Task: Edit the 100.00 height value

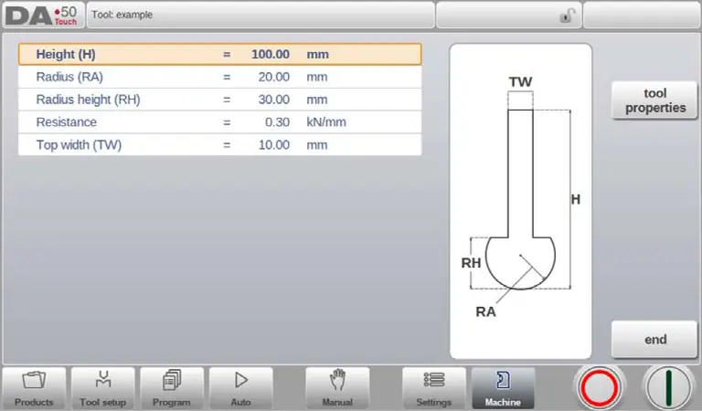Action: tap(271, 54)
